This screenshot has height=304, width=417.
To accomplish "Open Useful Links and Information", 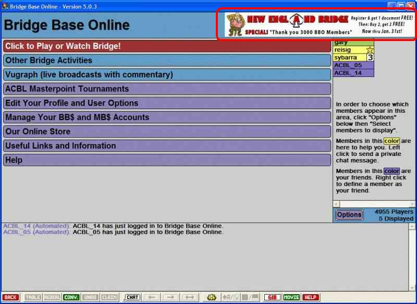I will tap(167, 146).
